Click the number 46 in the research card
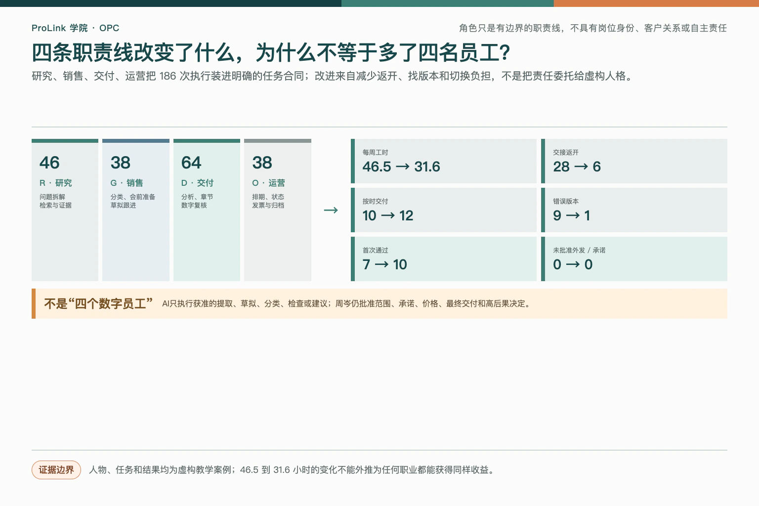This screenshot has height=506, width=759. (49, 163)
